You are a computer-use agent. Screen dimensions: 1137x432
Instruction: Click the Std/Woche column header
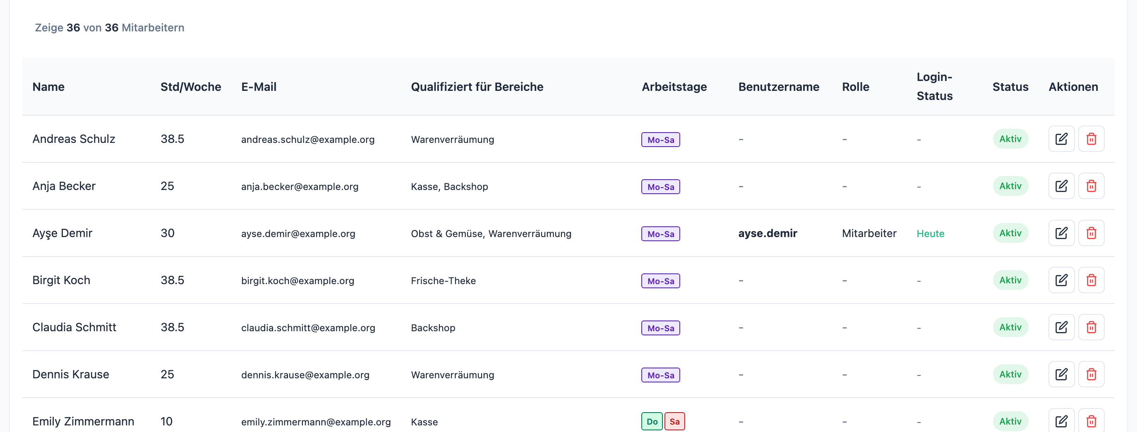(191, 87)
